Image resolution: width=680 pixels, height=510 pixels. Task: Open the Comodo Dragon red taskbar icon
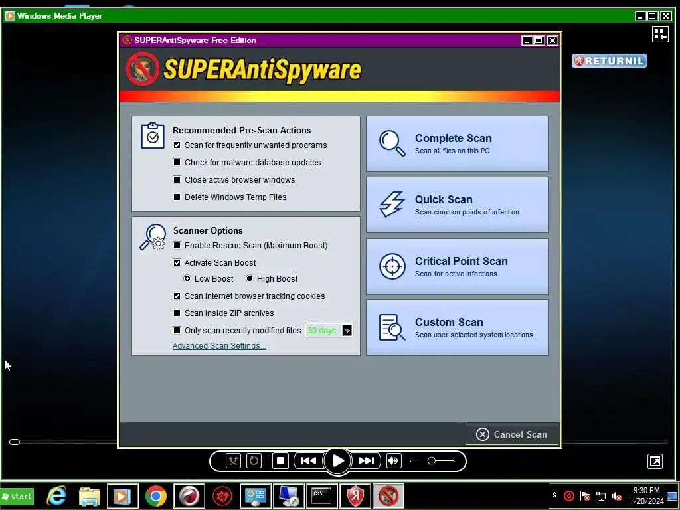[189, 496]
